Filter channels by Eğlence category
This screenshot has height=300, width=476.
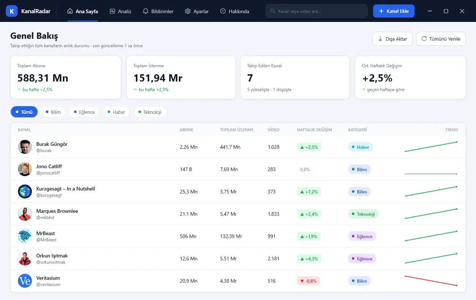84,112
